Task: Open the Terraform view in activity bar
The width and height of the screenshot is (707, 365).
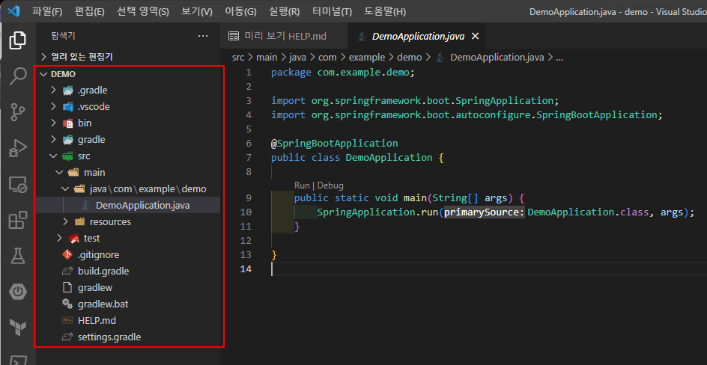Action: click(17, 328)
